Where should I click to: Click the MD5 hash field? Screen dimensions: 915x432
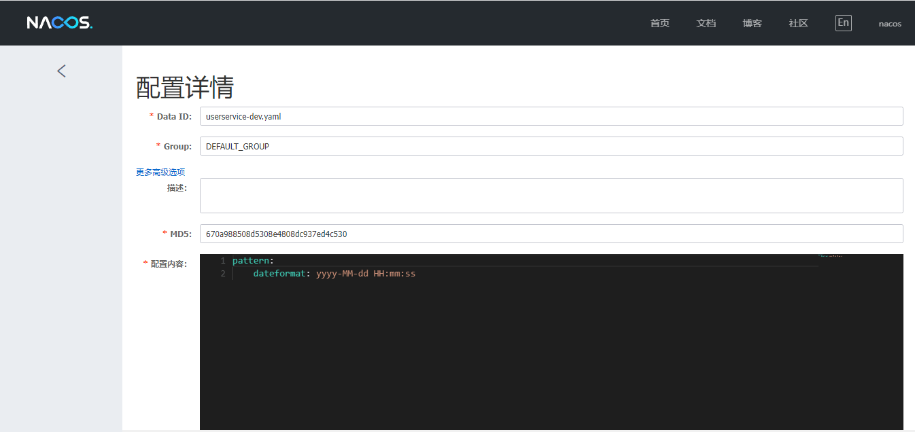[x=551, y=234]
